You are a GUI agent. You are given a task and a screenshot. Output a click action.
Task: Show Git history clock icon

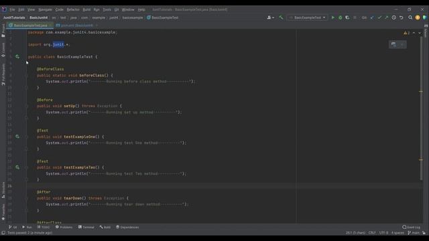click(x=394, y=17)
